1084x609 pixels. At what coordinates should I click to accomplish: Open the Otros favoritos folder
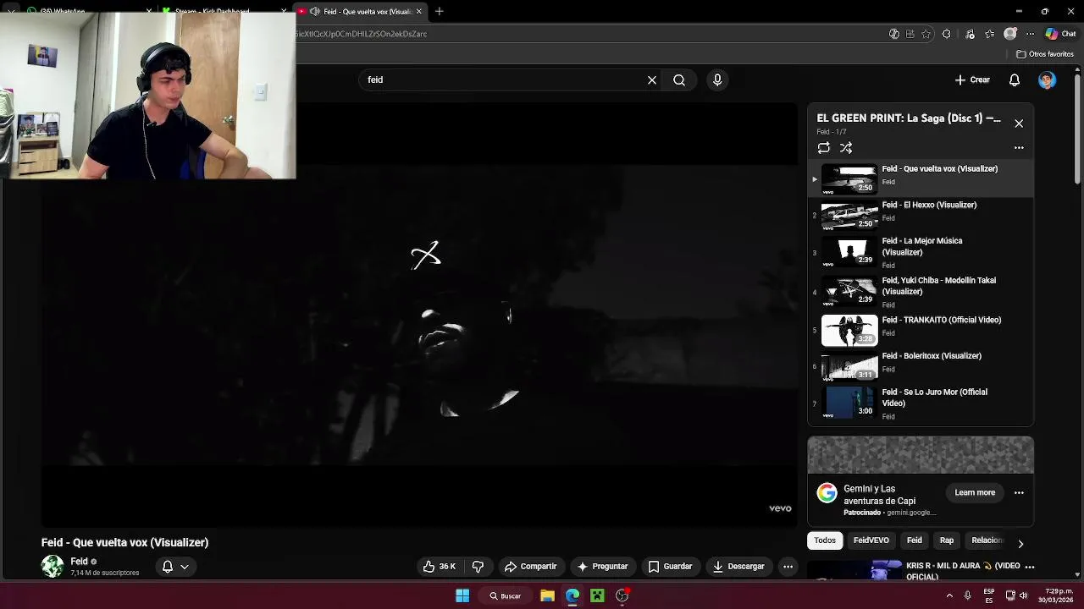pos(1045,54)
